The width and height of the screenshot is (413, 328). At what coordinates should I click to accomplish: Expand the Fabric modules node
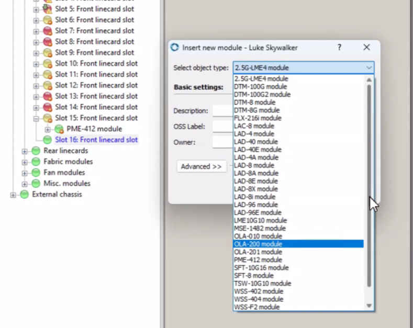(24, 162)
